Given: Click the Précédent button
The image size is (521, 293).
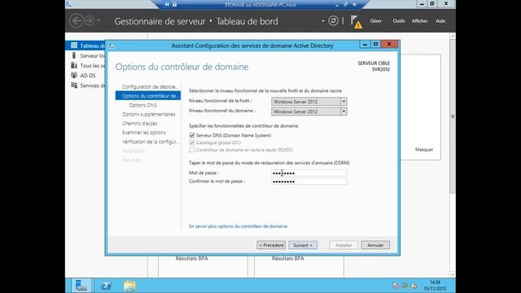Looking at the screenshot, I should point(271,245).
